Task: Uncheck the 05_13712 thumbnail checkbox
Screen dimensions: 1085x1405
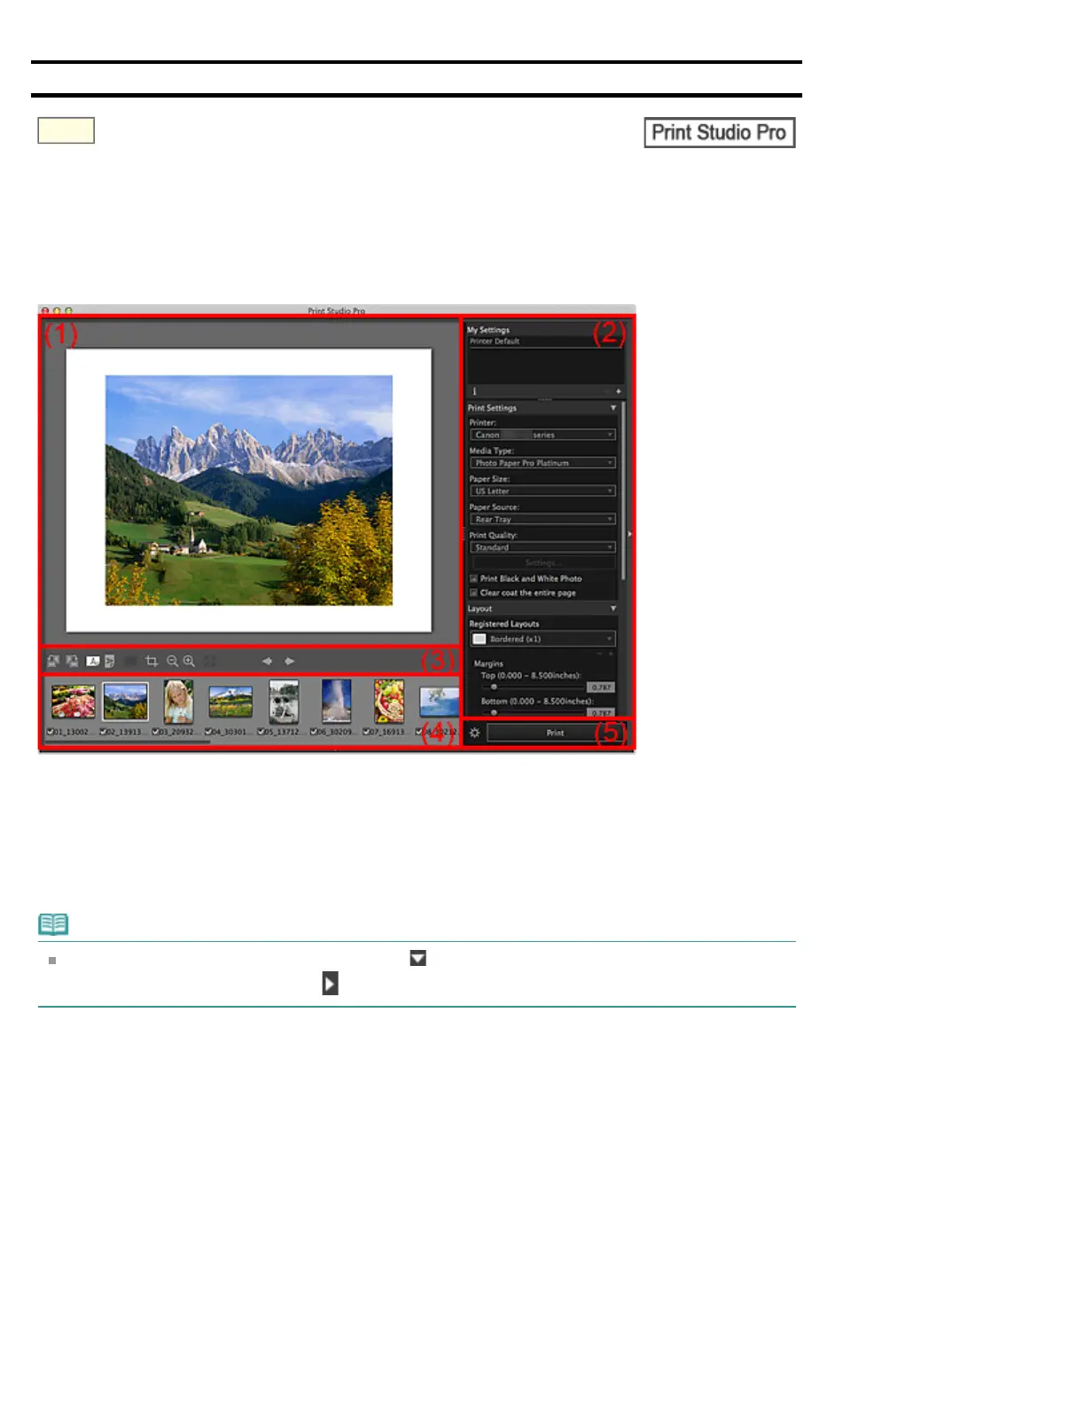Action: coord(261,732)
